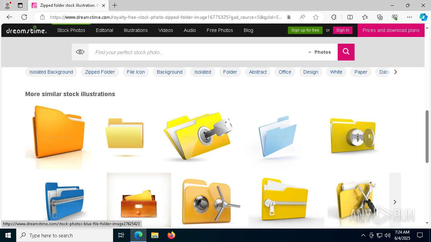Open Task View on taskbar
Screen dimensions: 431x242
[121, 235]
